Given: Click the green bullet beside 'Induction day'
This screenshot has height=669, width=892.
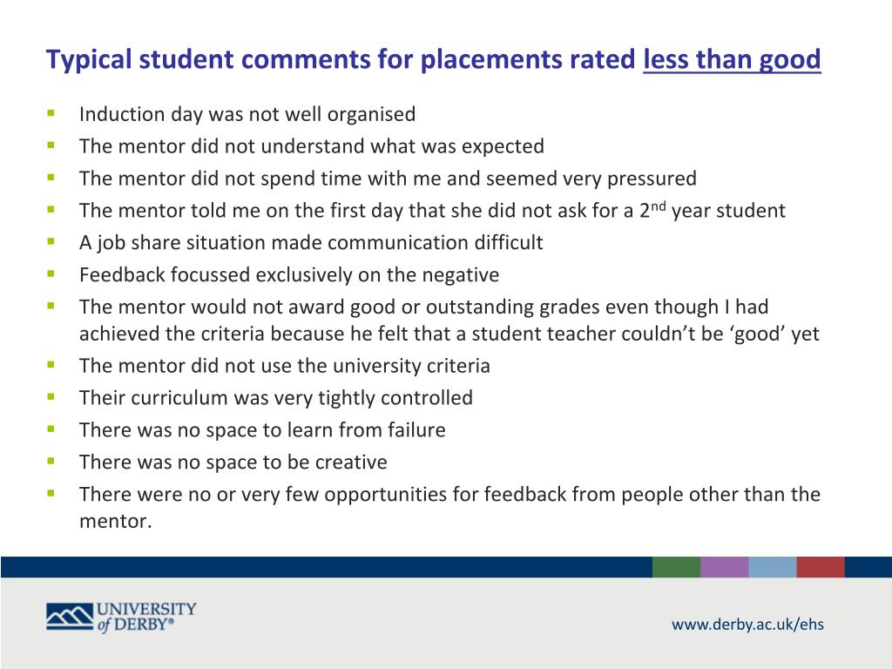Looking at the screenshot, I should (51, 112).
